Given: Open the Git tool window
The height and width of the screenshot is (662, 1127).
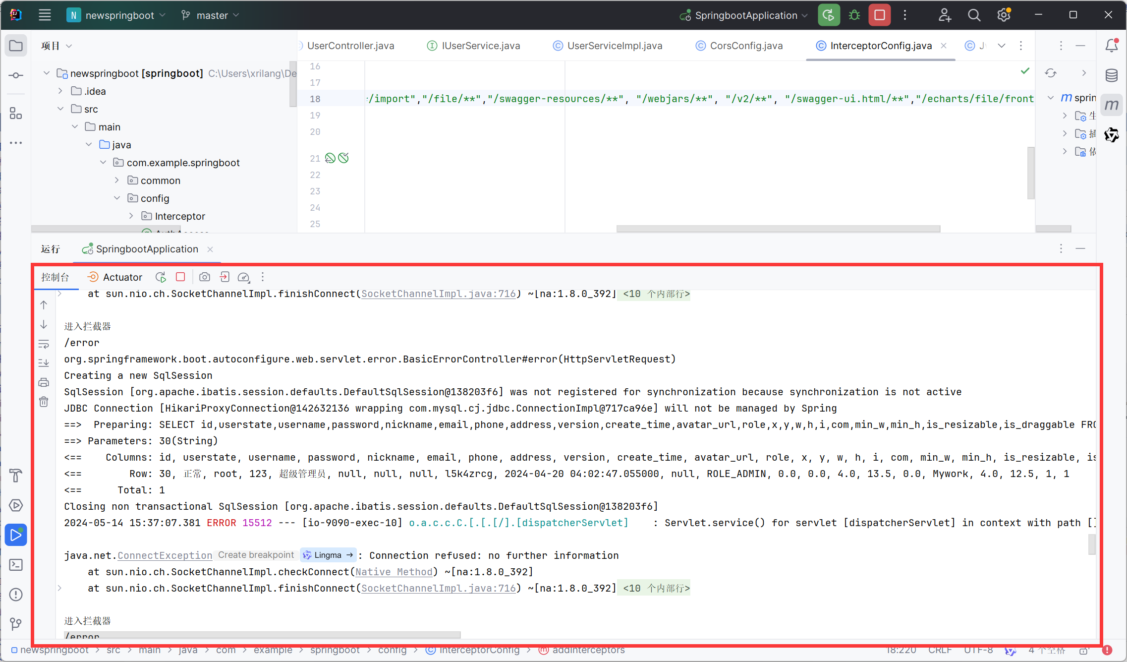Looking at the screenshot, I should 16,624.
